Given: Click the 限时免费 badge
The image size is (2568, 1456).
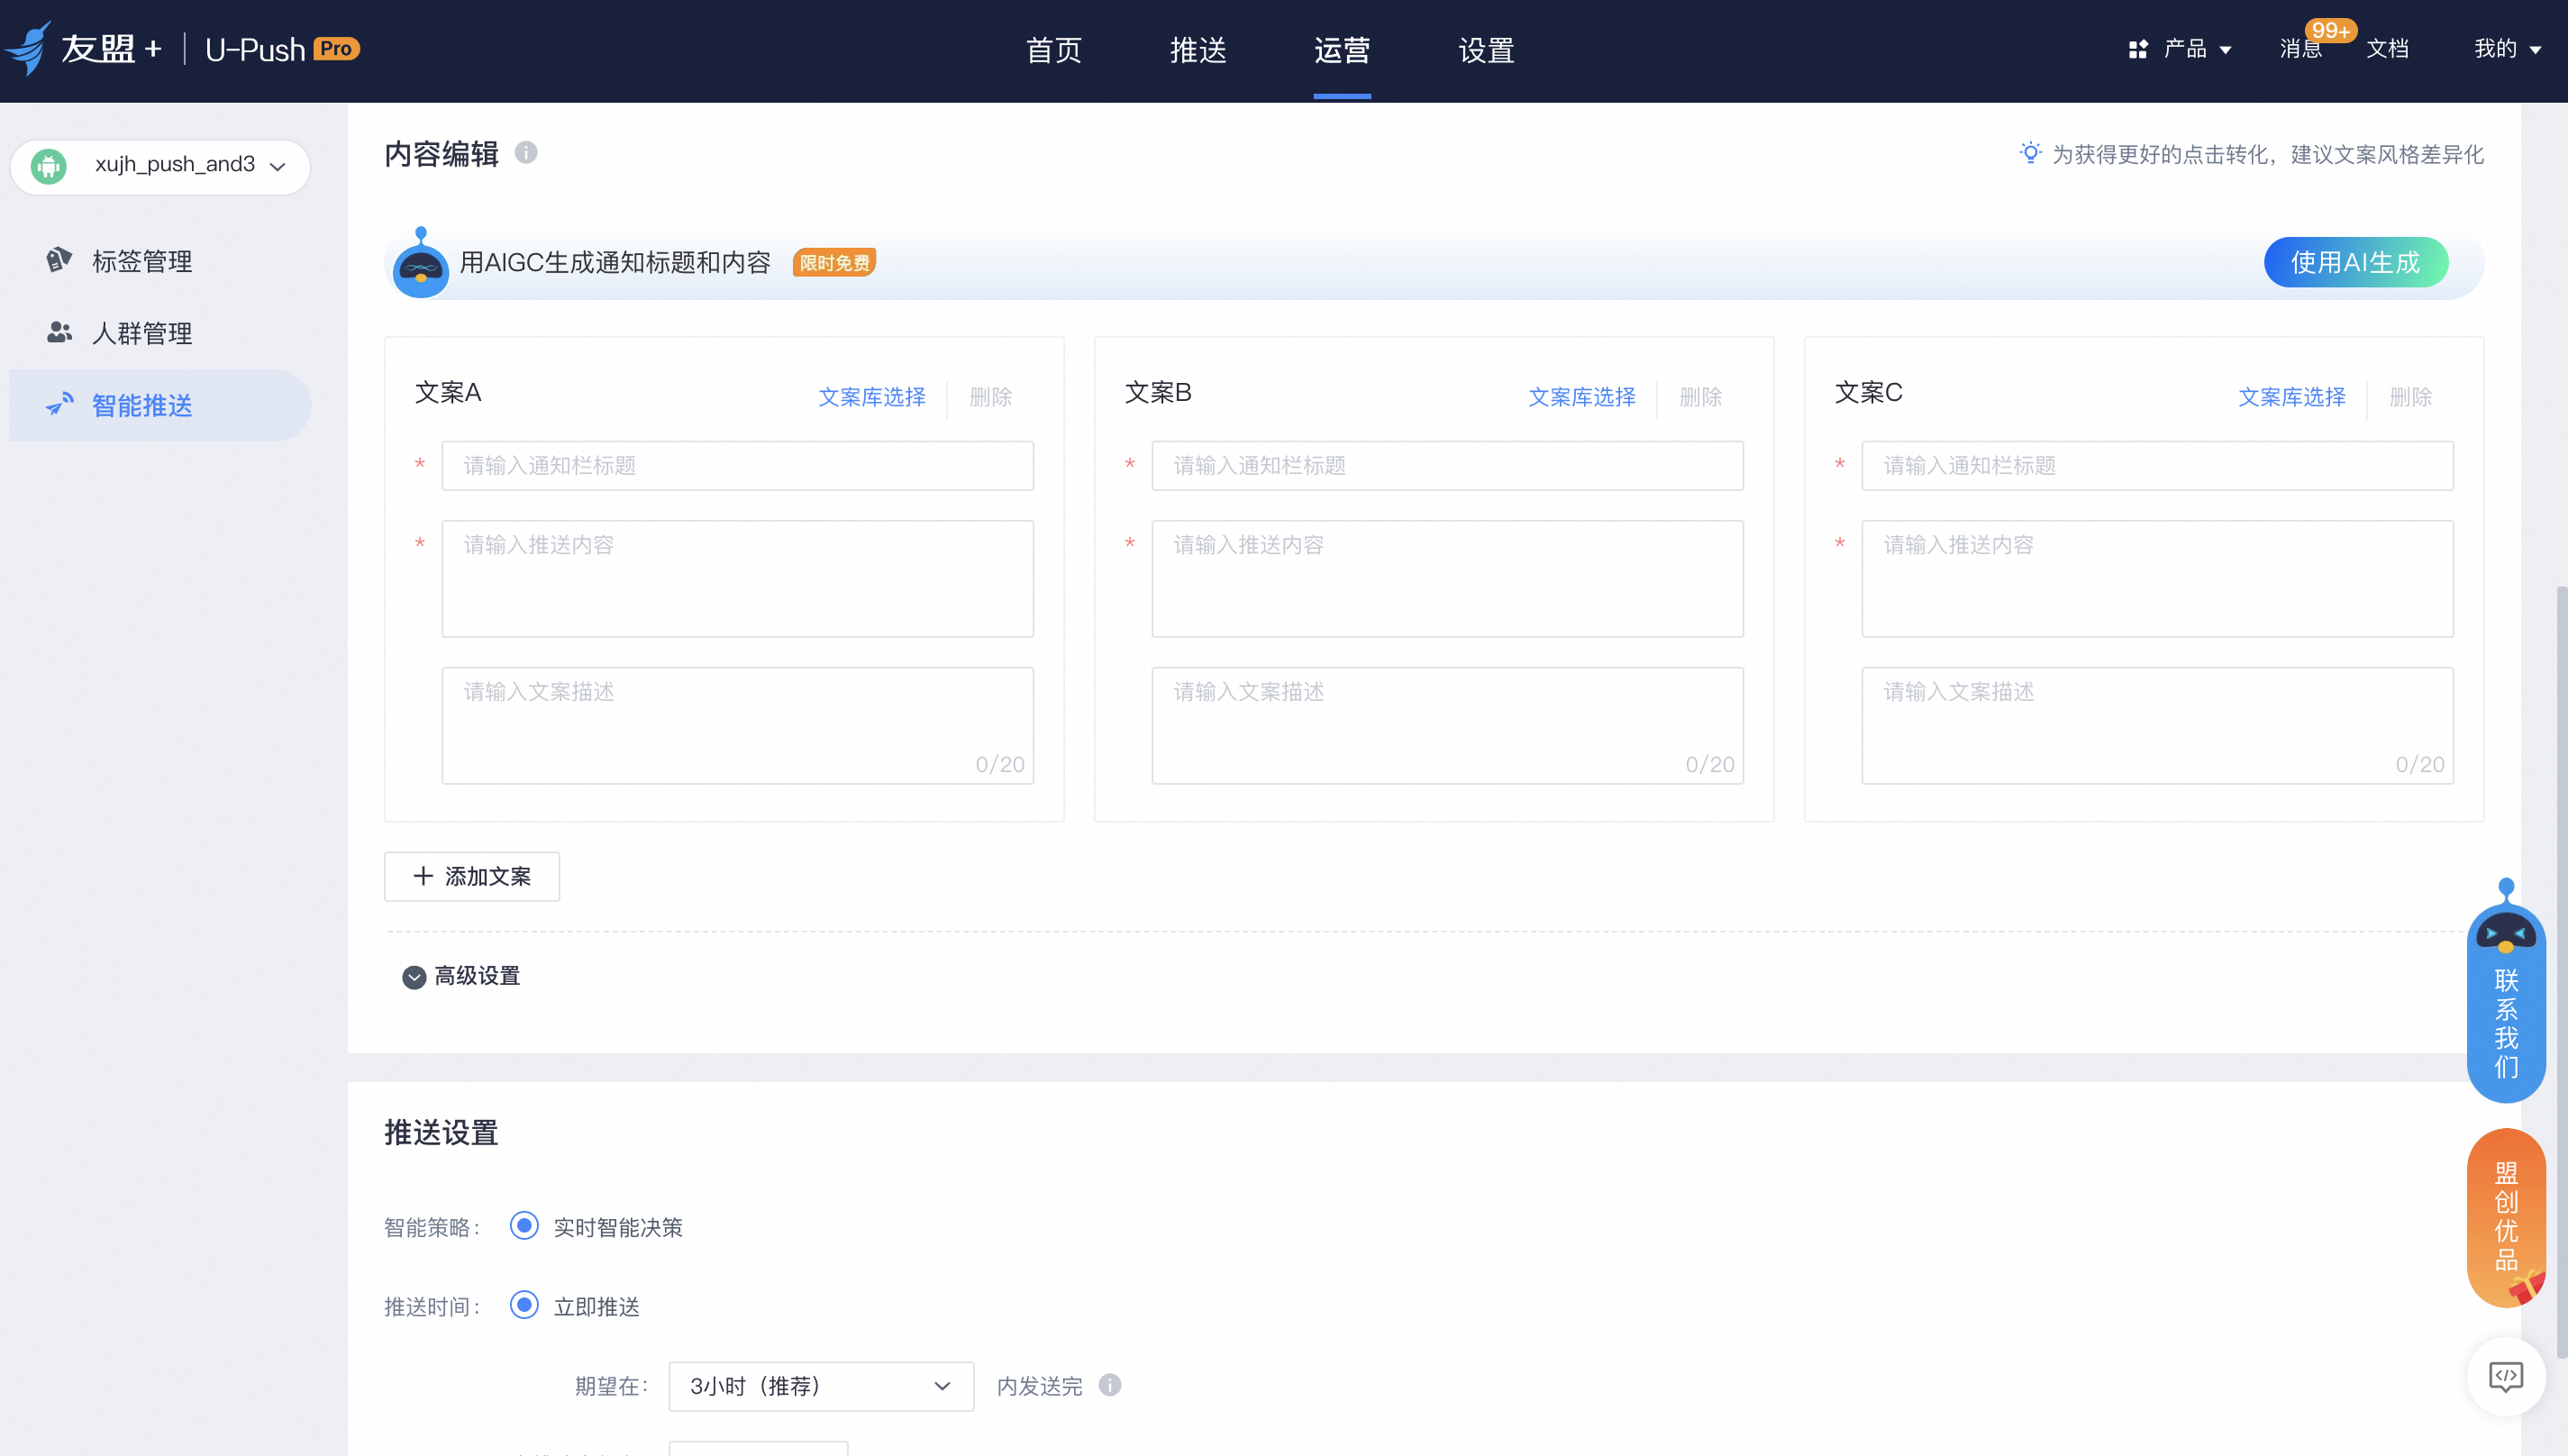Looking at the screenshot, I should pos(834,262).
